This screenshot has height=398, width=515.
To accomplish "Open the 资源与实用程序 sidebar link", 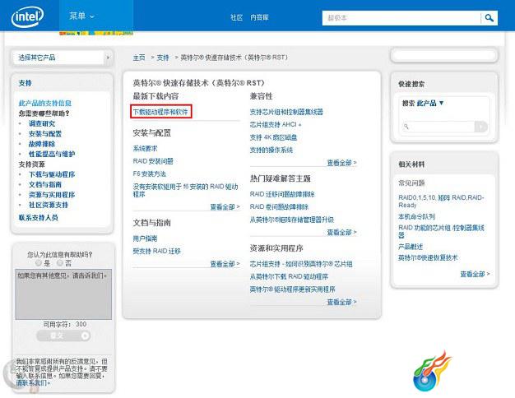I will (x=52, y=195).
